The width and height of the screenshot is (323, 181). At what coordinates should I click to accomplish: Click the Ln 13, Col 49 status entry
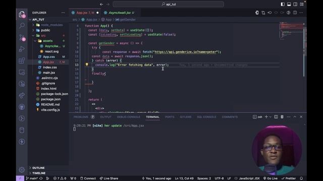click(184, 178)
